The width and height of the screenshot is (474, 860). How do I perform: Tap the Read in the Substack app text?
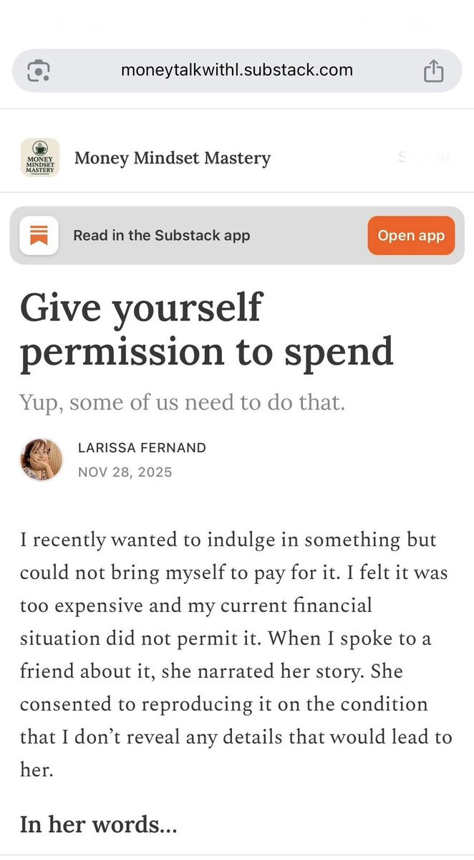coord(162,235)
